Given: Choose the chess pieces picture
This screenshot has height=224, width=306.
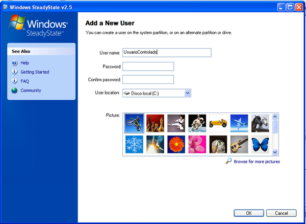Looking at the screenshot, I should tap(156, 123).
